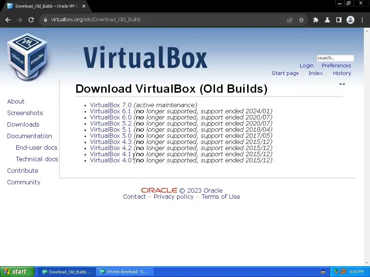Click the padlock site info icon
Screen dimensions: 370x277
point(45,20)
